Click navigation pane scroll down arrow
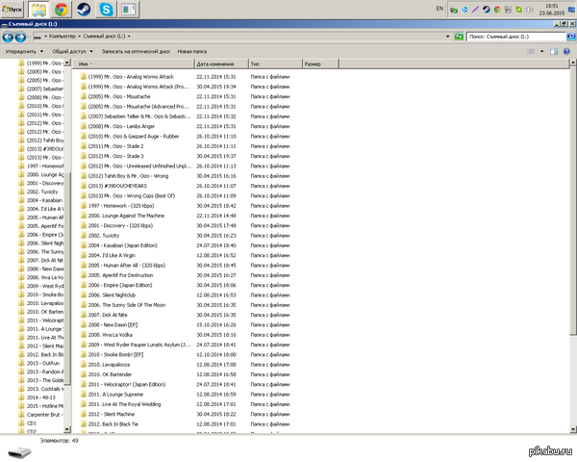This screenshot has height=462, width=577. point(67,429)
